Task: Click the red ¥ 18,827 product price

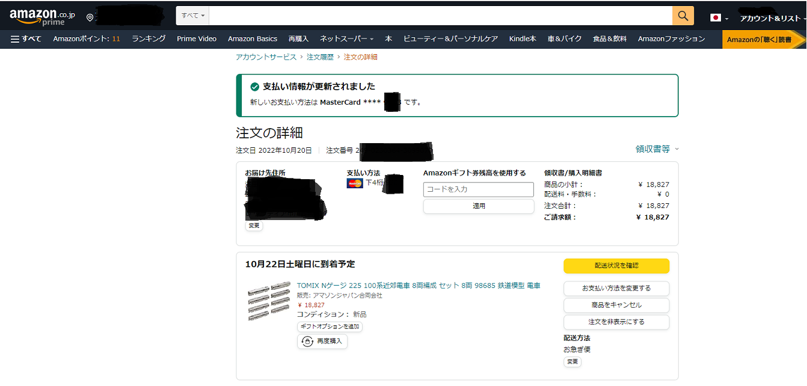Action: tap(311, 305)
